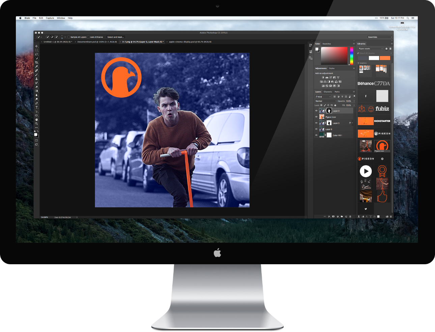The image size is (435, 332).
Task: Select the Move tool
Action: point(36,46)
